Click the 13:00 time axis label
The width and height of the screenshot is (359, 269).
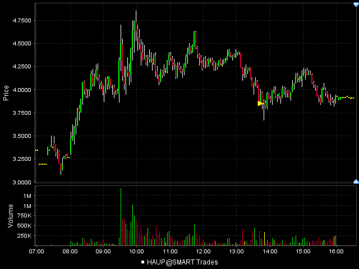tap(236, 252)
